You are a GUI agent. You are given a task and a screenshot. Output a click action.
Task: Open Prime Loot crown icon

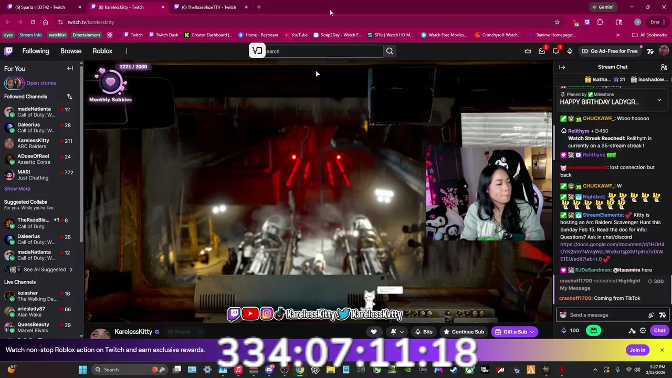pos(528,51)
